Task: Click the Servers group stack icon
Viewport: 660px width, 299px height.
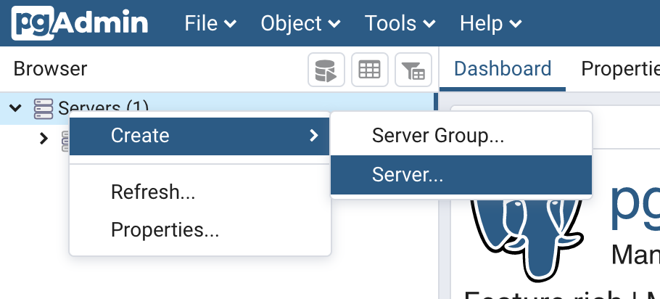Action: (x=44, y=109)
